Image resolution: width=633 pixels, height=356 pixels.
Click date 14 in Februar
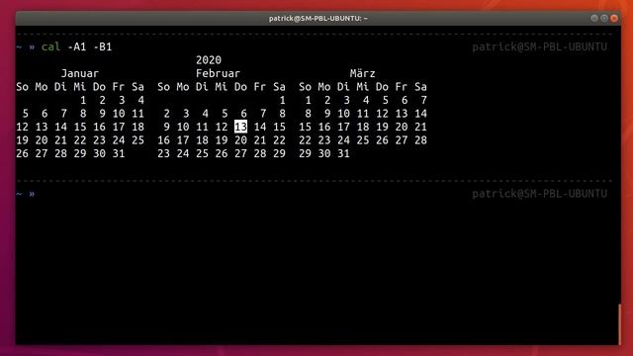260,127
